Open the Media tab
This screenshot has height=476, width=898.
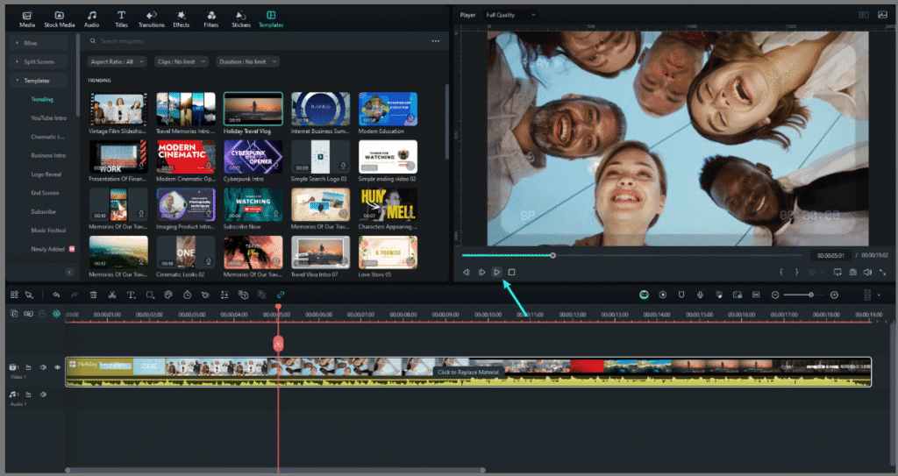click(27, 19)
